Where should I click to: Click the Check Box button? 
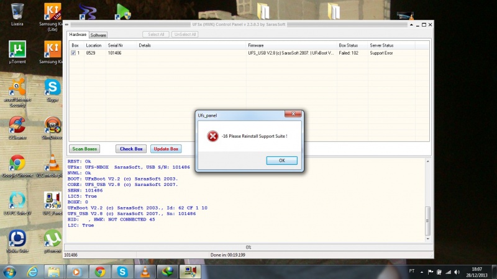[x=131, y=149]
